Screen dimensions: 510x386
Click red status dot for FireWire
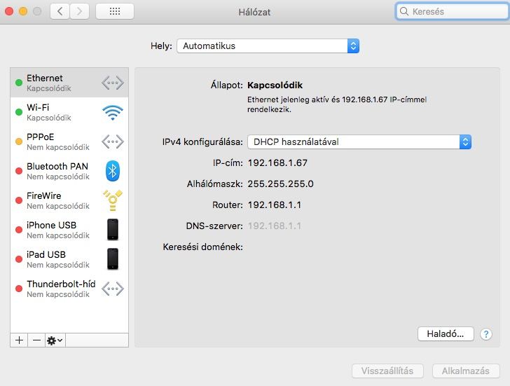(x=19, y=200)
